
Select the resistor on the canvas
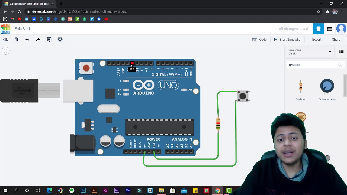(218, 124)
